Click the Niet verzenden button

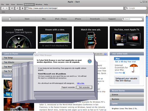pyautogui.click(x=84, y=87)
